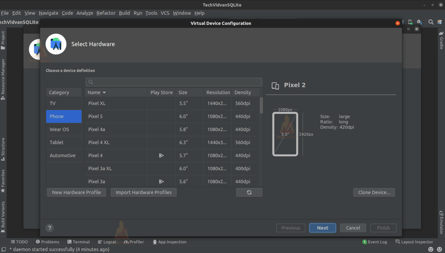
Task: Toggle the Terminal tool window
Action: [79, 242]
